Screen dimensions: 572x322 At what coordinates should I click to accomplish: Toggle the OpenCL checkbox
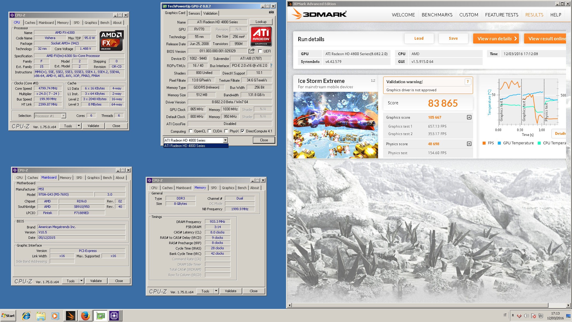(x=191, y=131)
